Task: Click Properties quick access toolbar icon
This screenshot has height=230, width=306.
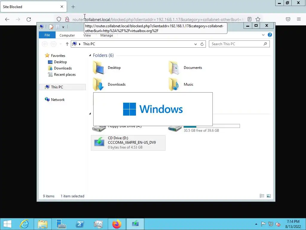Action: [51, 27]
